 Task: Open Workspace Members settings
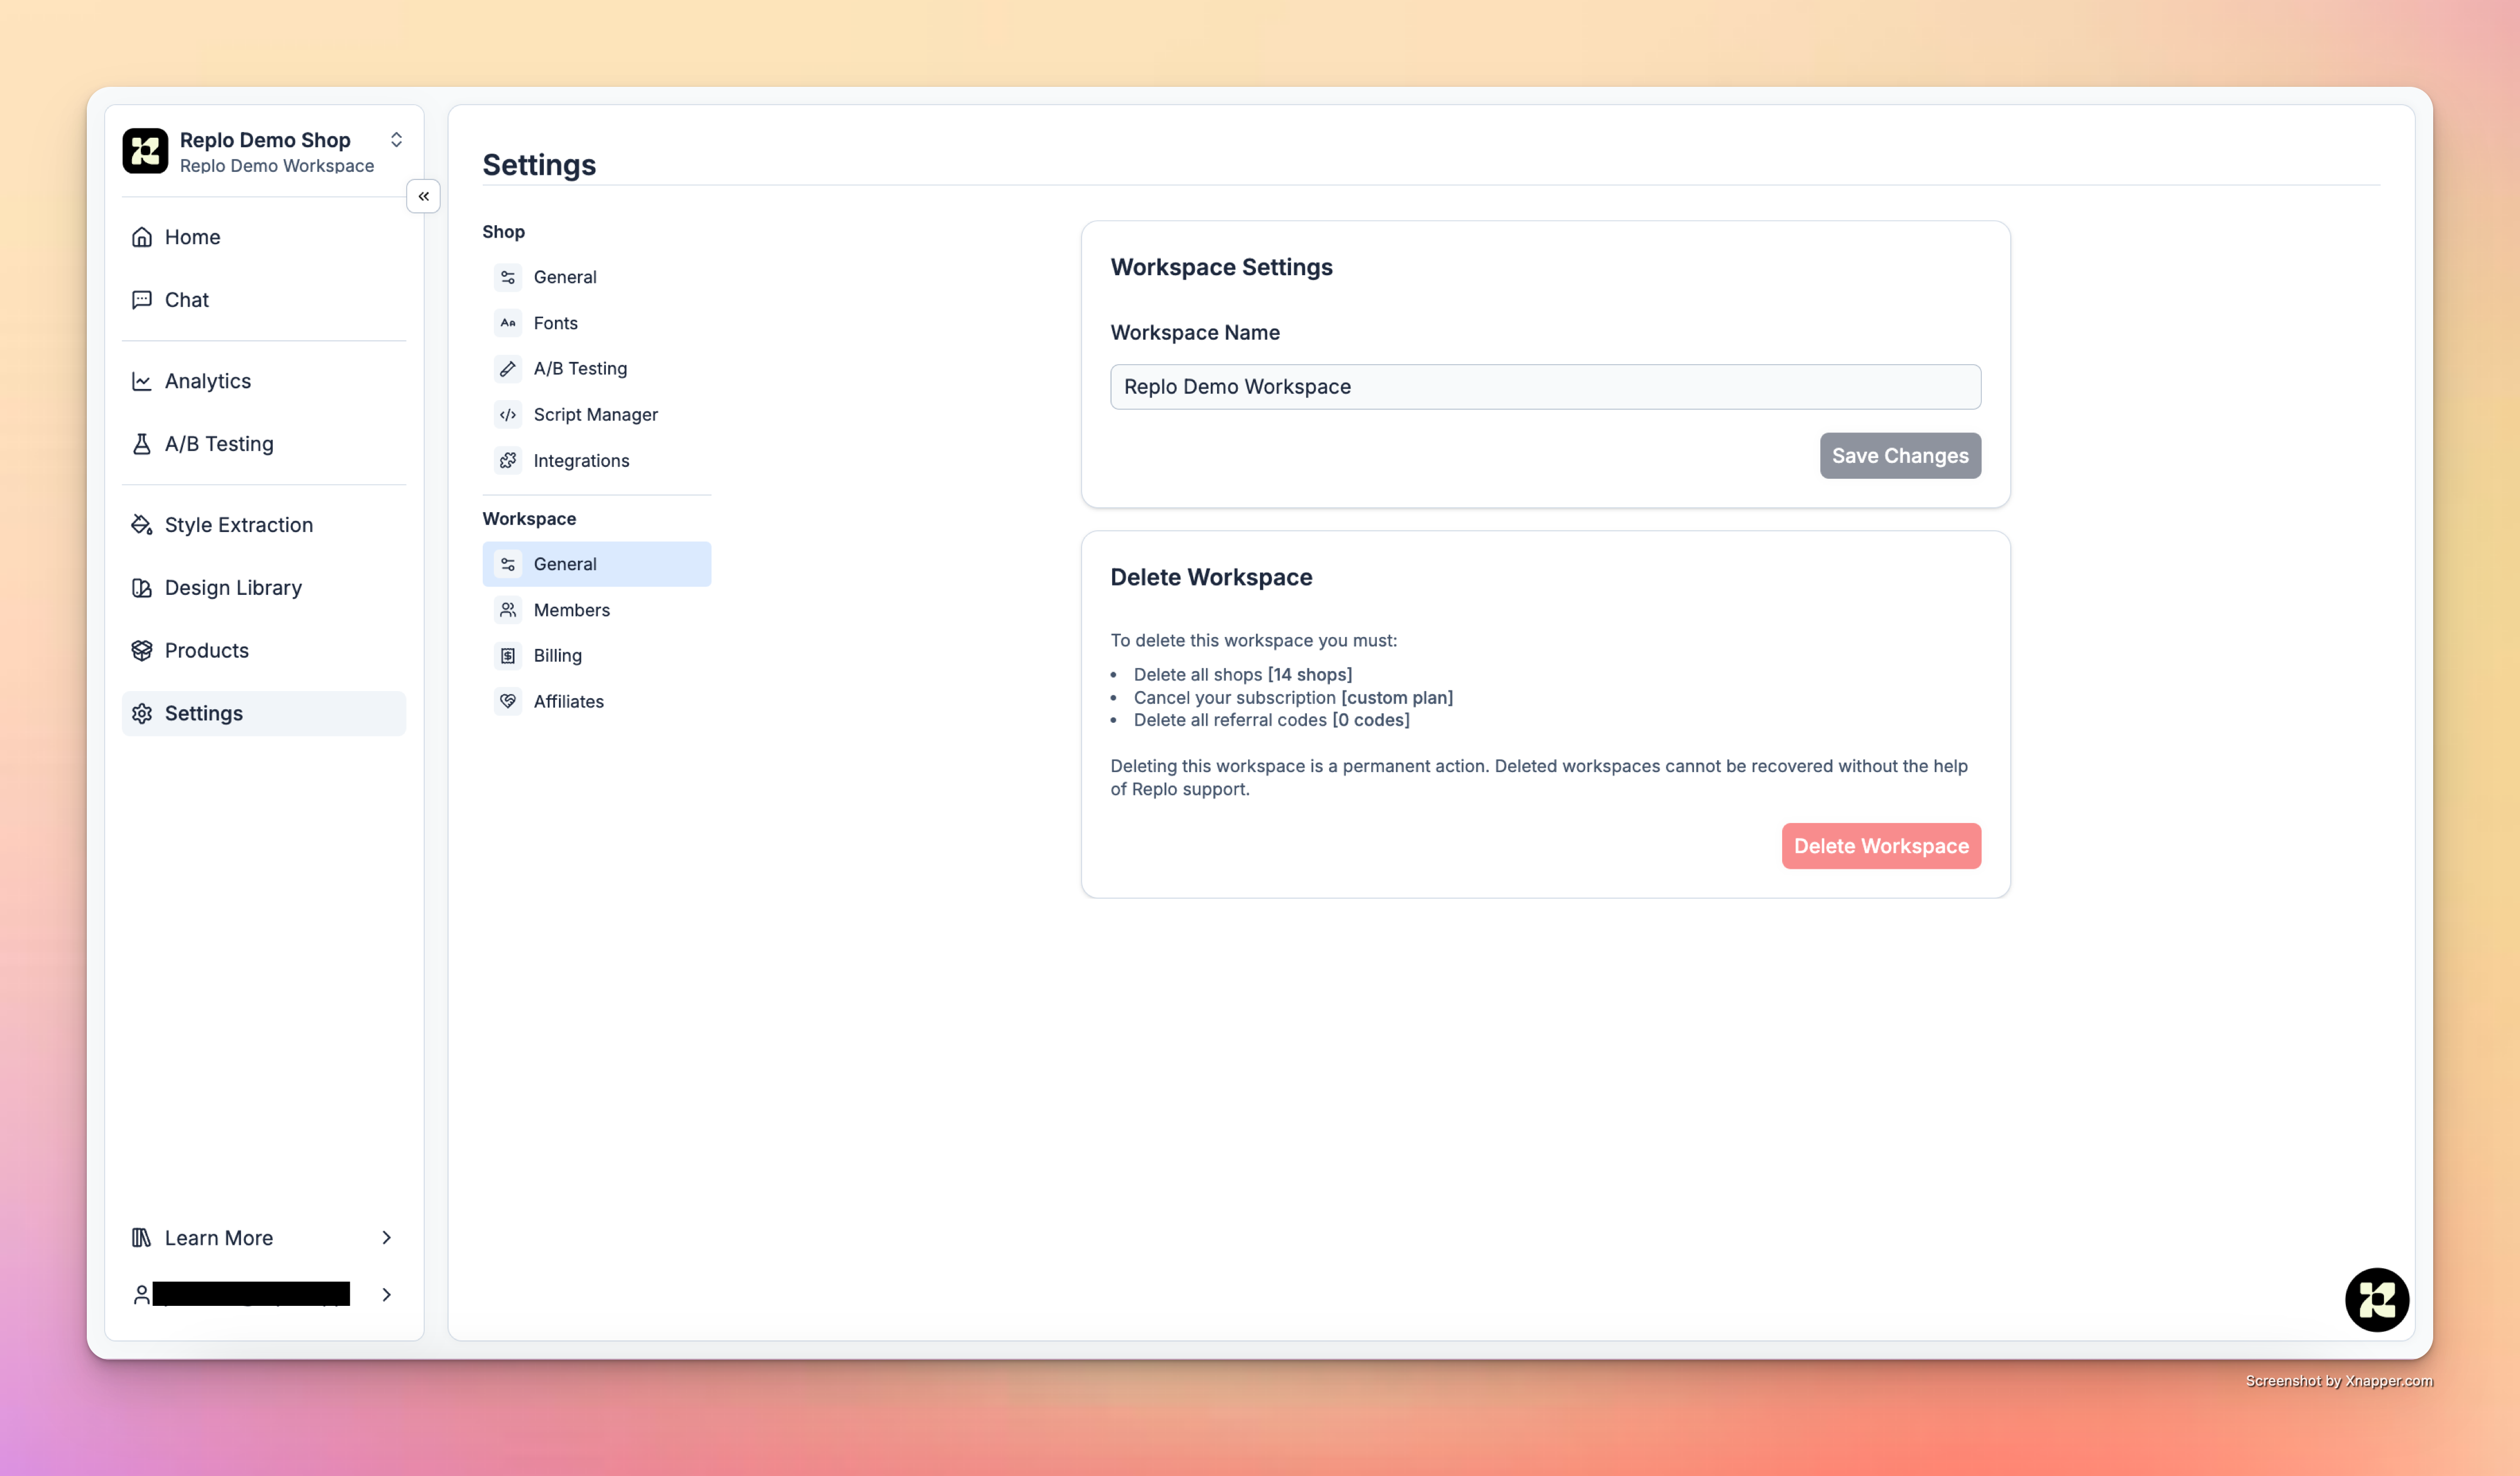pyautogui.click(x=571, y=610)
